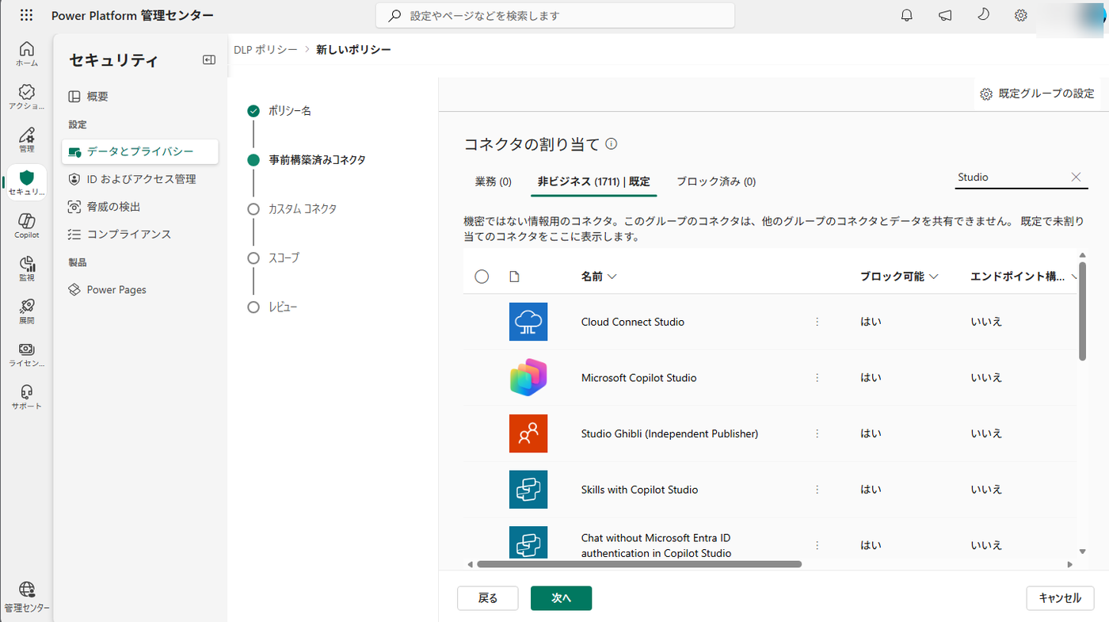
Task: Select スコープ wizard step
Action: (x=274, y=258)
